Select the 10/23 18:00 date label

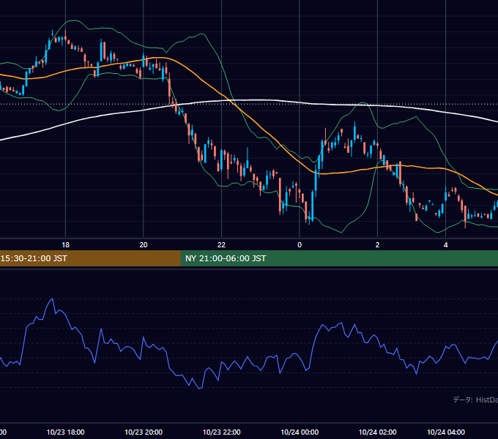click(x=65, y=432)
